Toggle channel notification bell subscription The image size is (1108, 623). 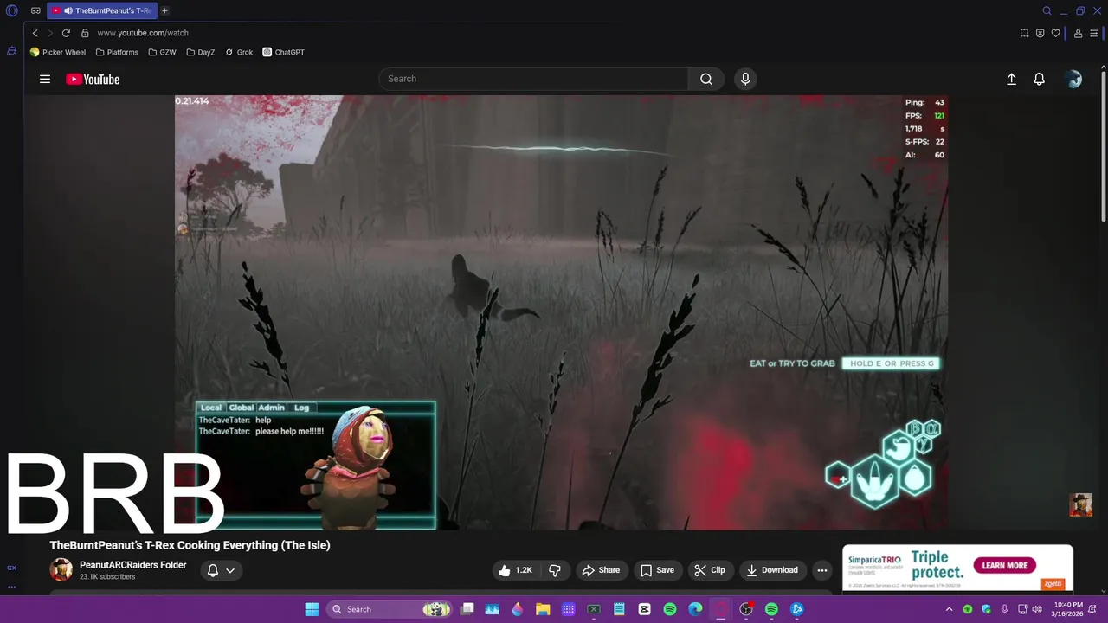[x=213, y=570]
